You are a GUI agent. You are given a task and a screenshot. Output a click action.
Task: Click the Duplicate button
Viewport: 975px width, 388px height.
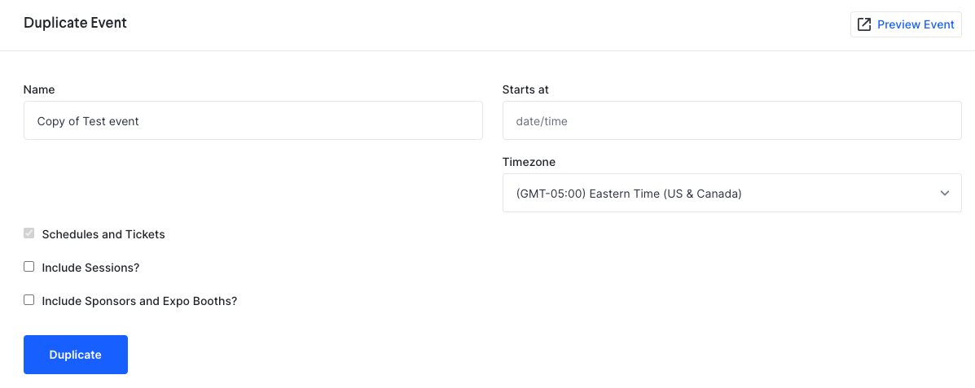click(x=76, y=355)
